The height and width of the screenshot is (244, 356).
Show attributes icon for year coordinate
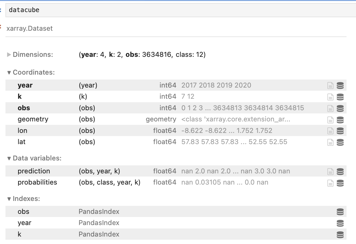click(330, 86)
